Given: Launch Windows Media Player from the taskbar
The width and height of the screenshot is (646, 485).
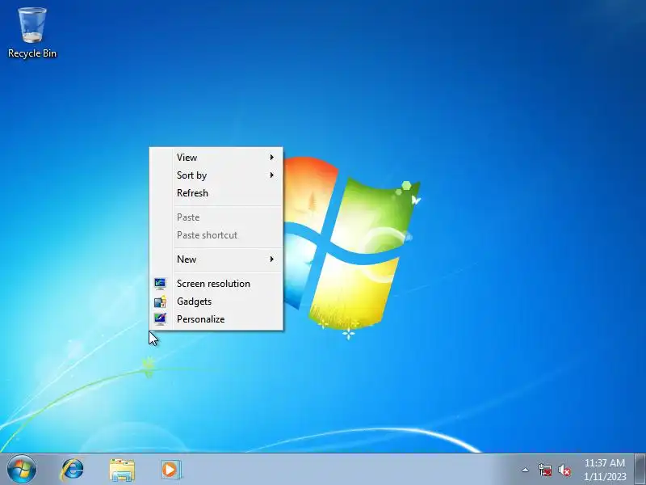Looking at the screenshot, I should click(x=170, y=470).
